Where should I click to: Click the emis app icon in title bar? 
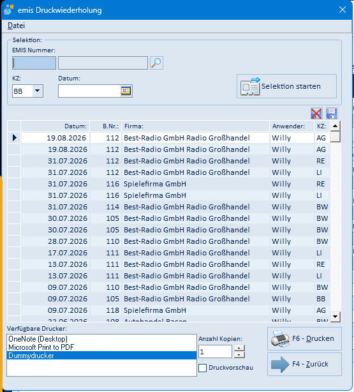9,10
